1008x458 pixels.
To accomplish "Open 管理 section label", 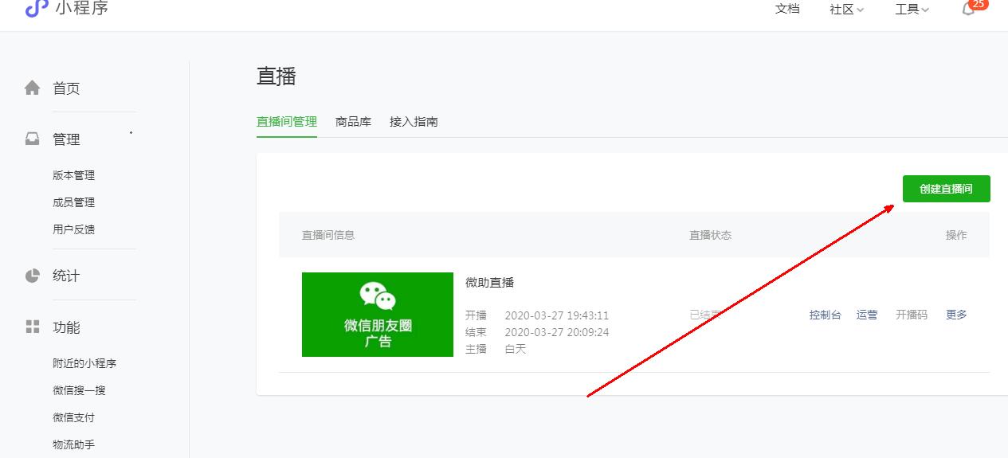I will pos(66,139).
